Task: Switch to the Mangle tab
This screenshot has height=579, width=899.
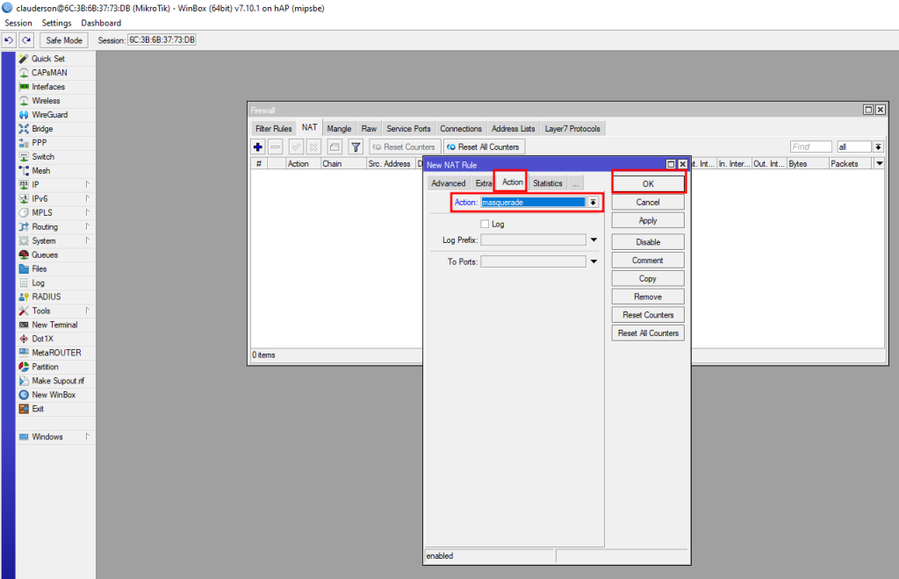Action: point(339,129)
